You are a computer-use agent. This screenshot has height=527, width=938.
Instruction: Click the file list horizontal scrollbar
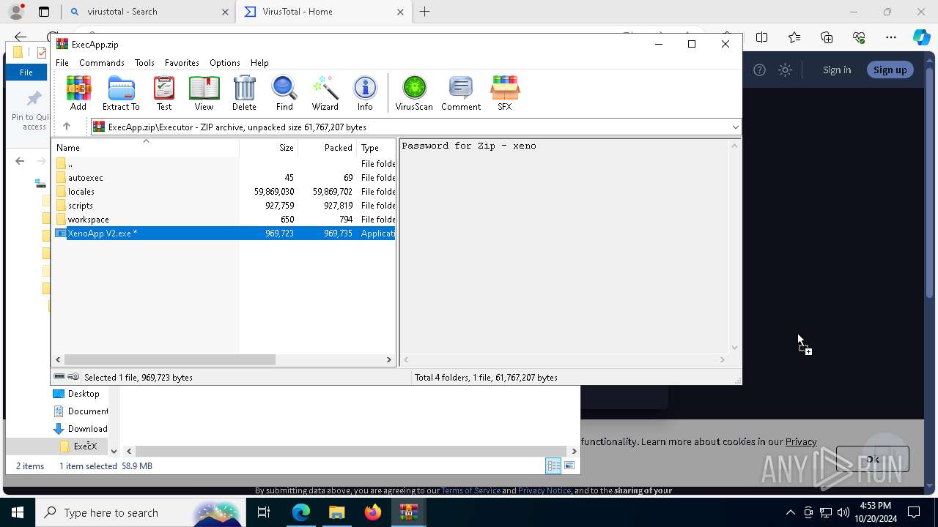click(x=170, y=359)
